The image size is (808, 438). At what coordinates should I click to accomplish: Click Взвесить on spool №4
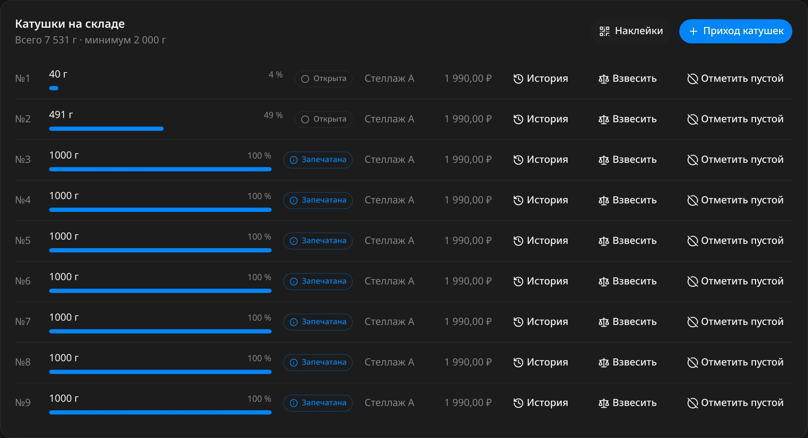627,200
